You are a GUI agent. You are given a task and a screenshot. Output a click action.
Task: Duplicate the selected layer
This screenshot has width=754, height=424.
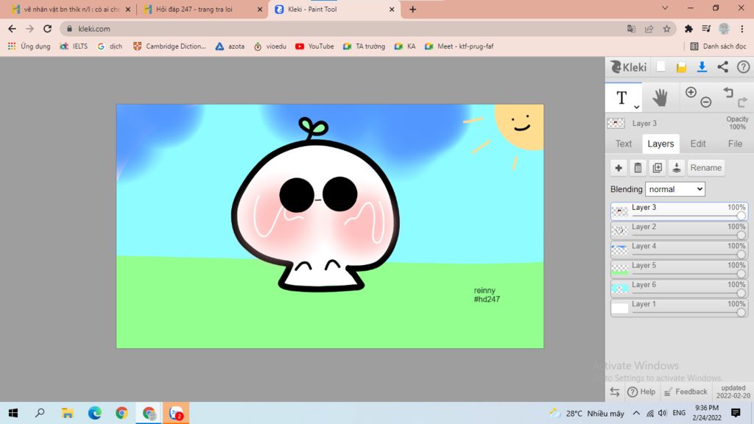coord(658,168)
